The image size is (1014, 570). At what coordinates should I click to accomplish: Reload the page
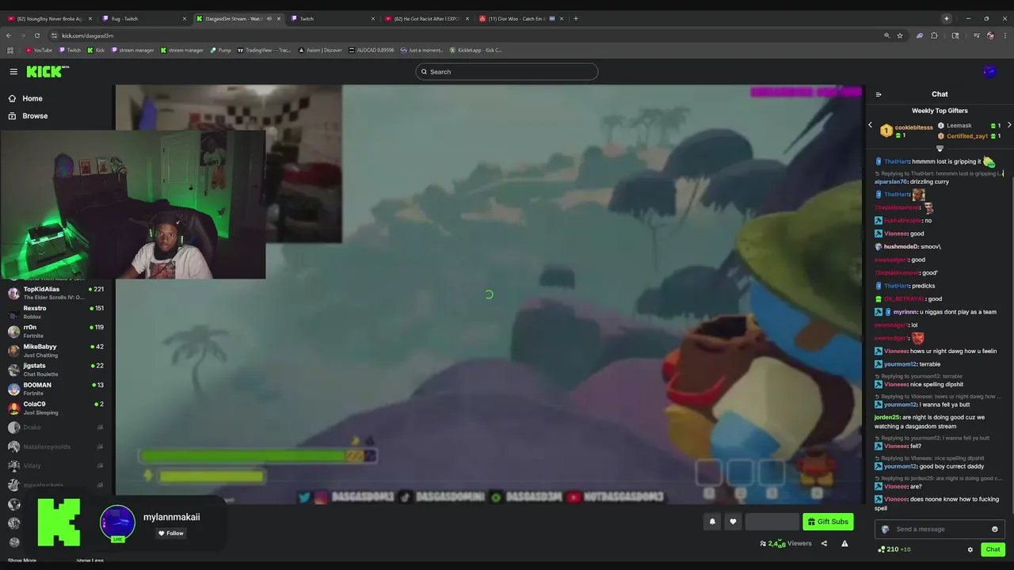[36, 36]
